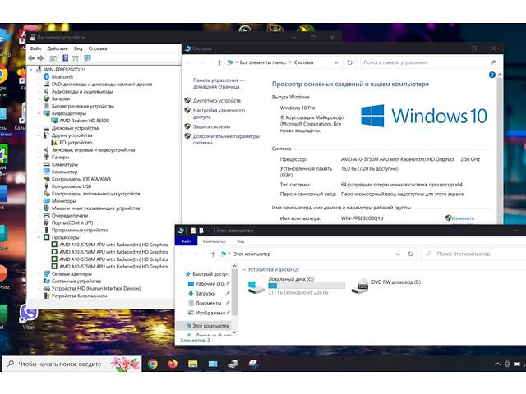Select DVD RW дисковод (E:) drive
This screenshot has height=394, width=526.
tap(385, 285)
